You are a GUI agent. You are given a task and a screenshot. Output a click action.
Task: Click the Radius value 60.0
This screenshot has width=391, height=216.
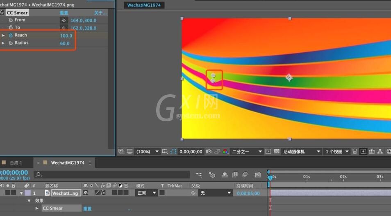pyautogui.click(x=65, y=44)
